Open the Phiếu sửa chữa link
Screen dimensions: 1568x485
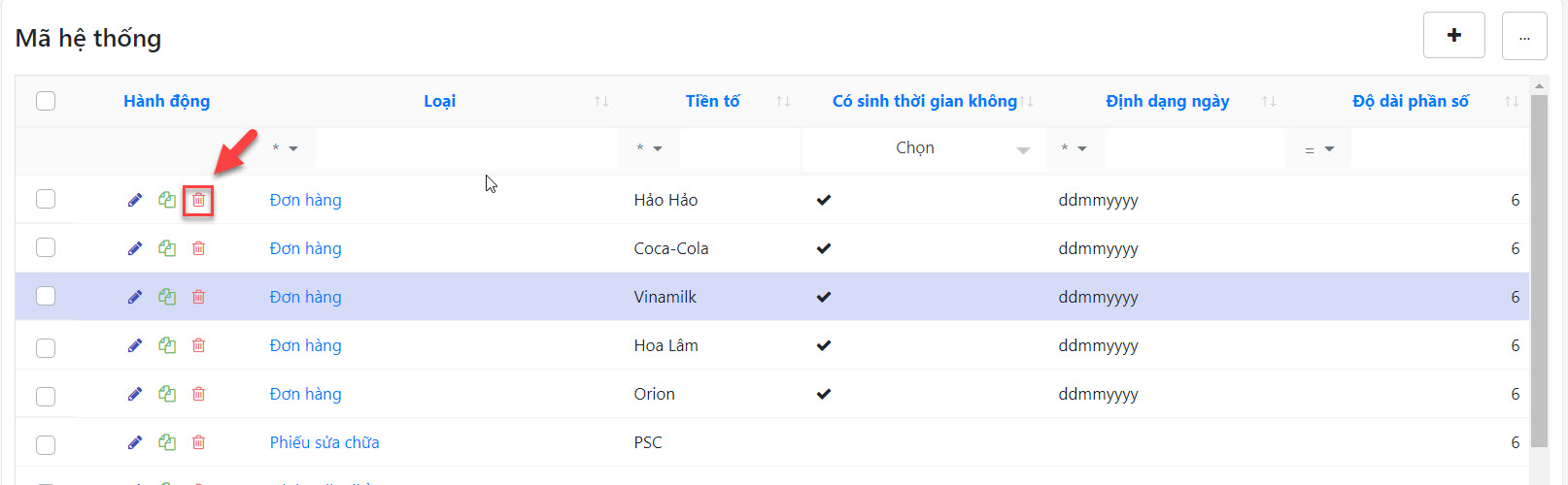tap(324, 442)
